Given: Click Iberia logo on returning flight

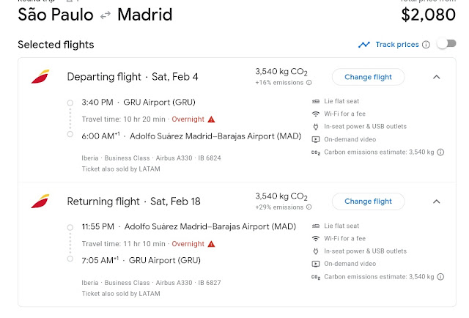Looking at the screenshot, I should (x=40, y=201).
